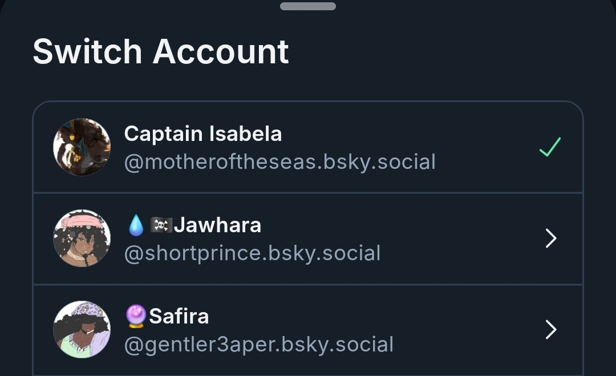
Task: Click the @motheroftheseas.bsky.social handle
Action: coord(279,162)
